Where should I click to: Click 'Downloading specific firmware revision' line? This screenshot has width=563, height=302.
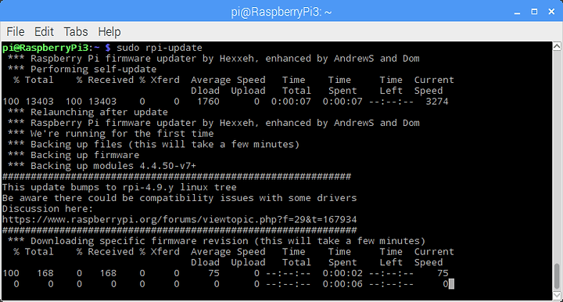217,241
